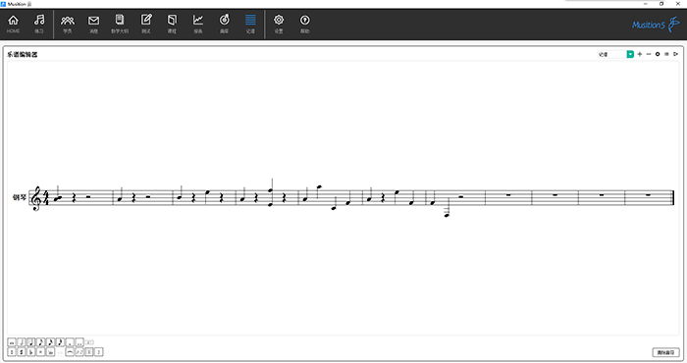The height and width of the screenshot is (363, 687).
Task: Open the students group icon
Action: pyautogui.click(x=68, y=24)
